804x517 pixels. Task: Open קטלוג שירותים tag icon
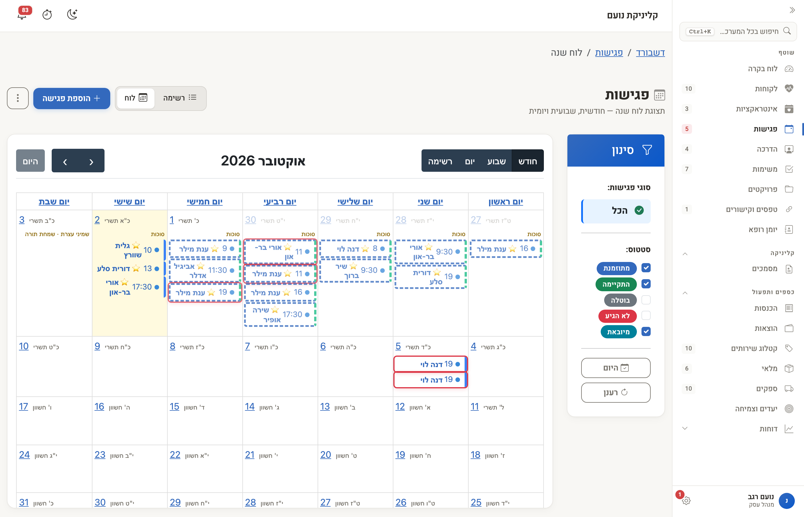click(x=789, y=348)
